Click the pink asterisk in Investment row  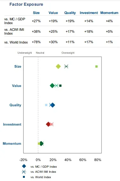52,124
